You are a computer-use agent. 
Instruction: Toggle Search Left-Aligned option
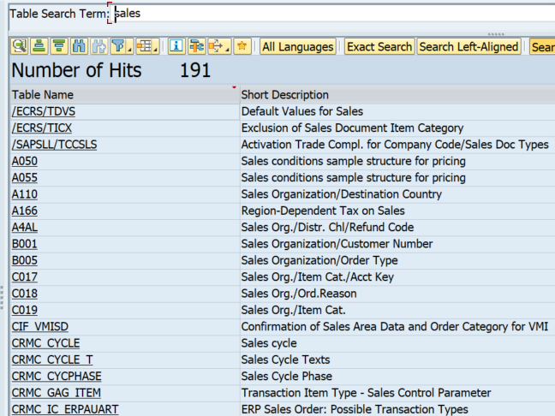(468, 47)
